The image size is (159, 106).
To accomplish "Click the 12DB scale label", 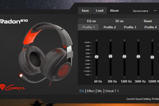I will click(87, 42).
